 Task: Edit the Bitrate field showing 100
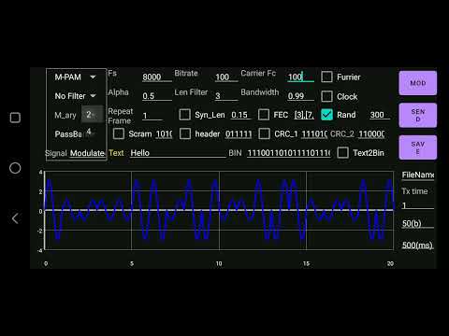point(226,77)
